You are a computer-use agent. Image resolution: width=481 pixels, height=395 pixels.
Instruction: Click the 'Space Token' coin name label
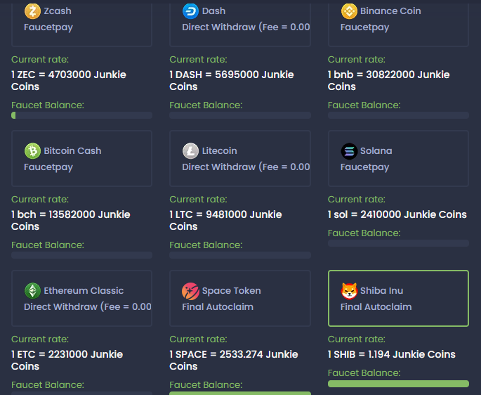pyautogui.click(x=231, y=290)
